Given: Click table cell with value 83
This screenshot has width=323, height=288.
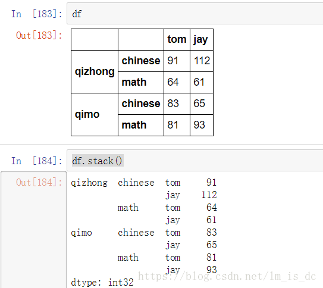Looking at the screenshot, I should click(x=177, y=104).
